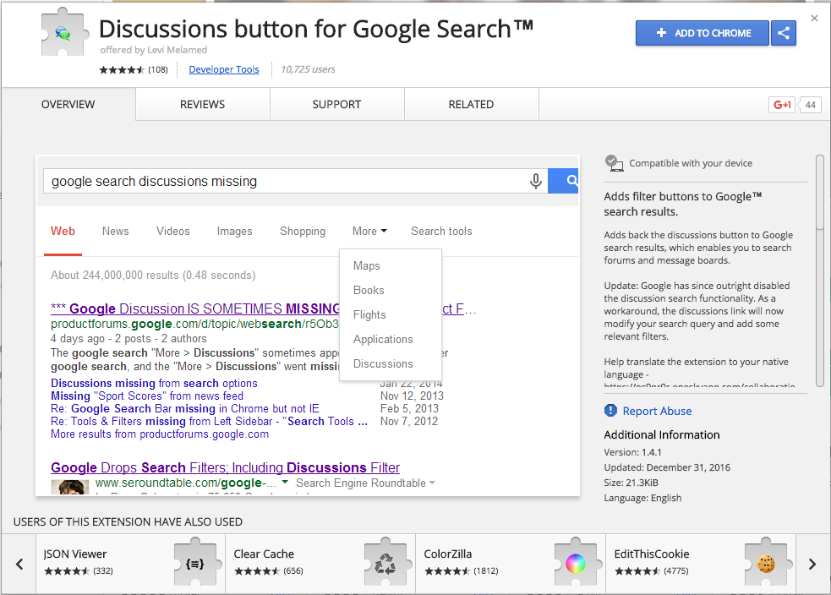This screenshot has height=595, width=831.
Task: Click the Report Abuse link
Action: point(657,411)
